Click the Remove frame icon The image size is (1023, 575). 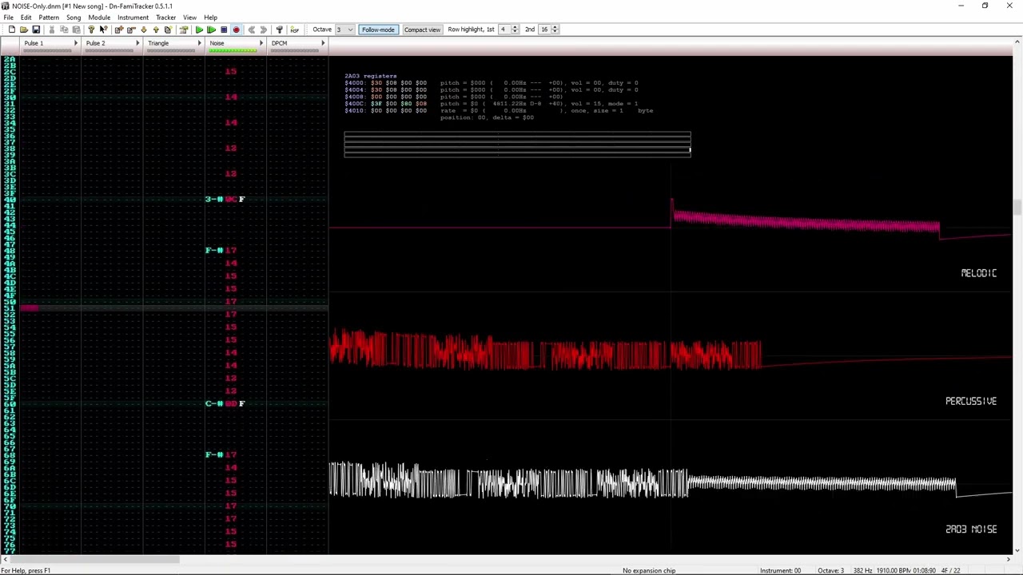(131, 30)
